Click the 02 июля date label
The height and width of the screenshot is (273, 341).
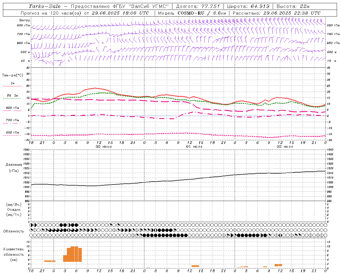(x=285, y=147)
